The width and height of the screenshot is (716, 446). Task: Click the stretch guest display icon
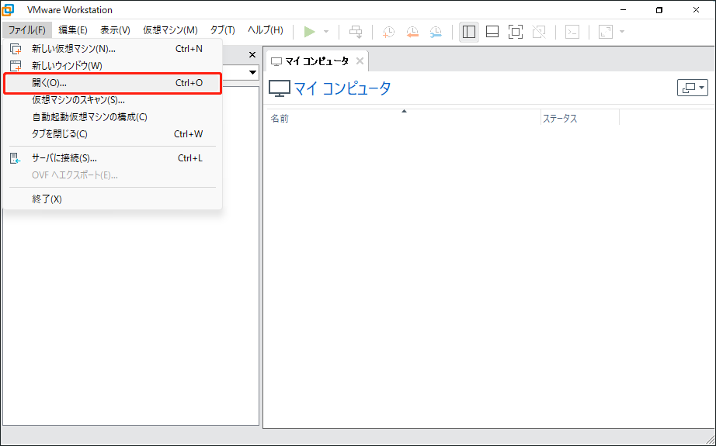(x=606, y=32)
